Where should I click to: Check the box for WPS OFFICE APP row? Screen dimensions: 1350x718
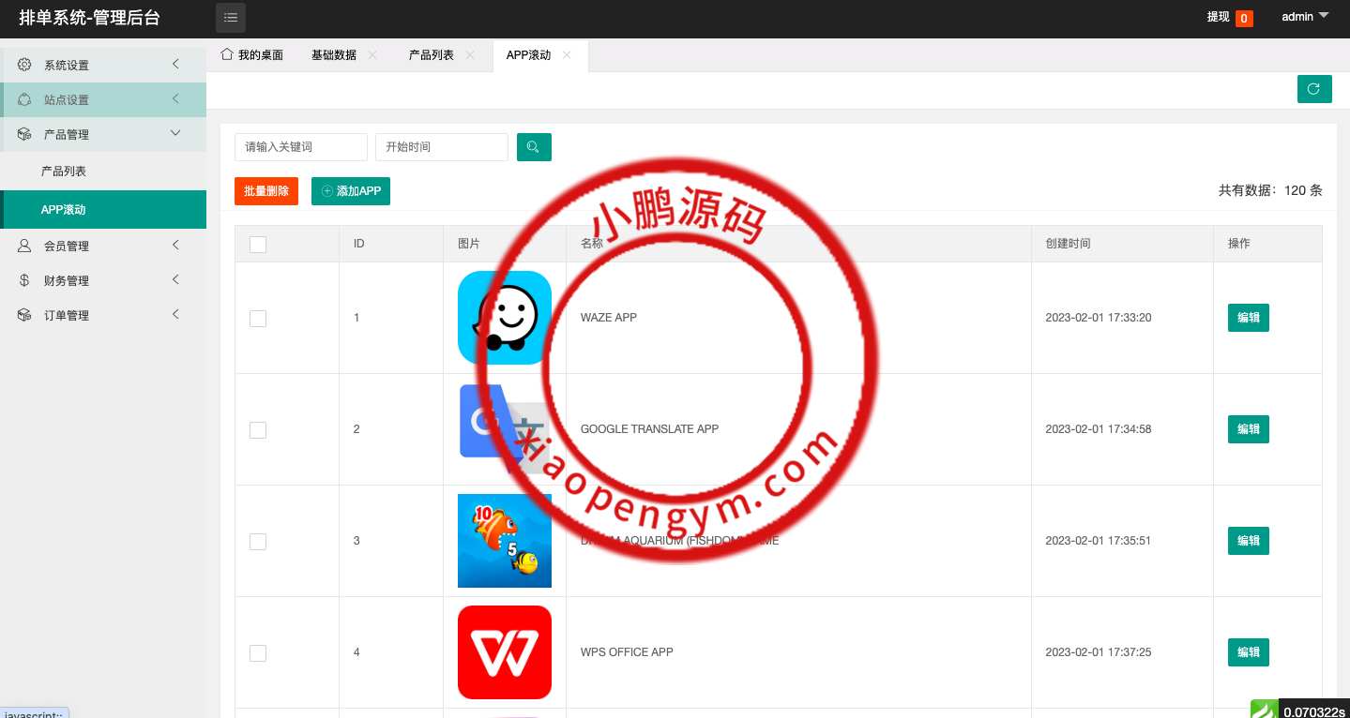tap(258, 653)
